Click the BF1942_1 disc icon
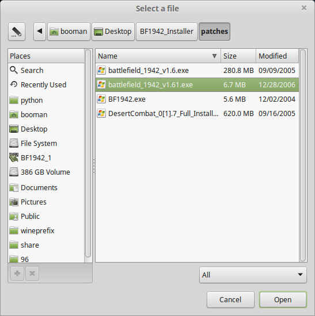The height and width of the screenshot is (316, 315). coord(14,157)
